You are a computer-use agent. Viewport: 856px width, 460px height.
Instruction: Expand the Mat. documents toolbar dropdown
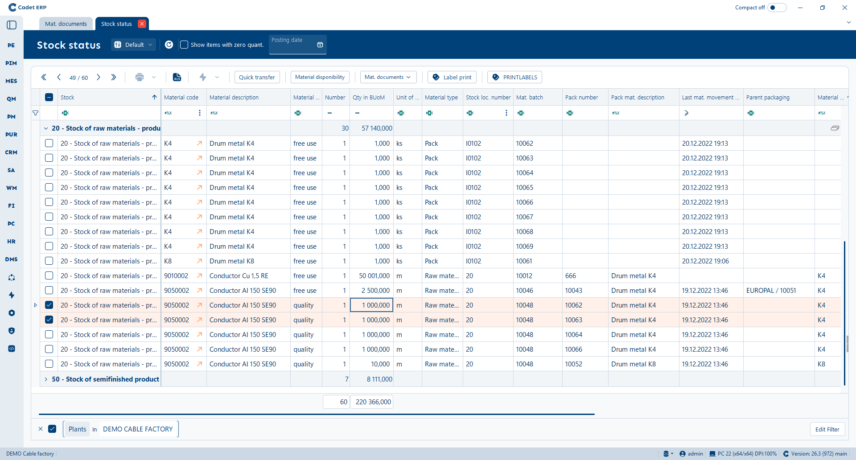pos(388,77)
